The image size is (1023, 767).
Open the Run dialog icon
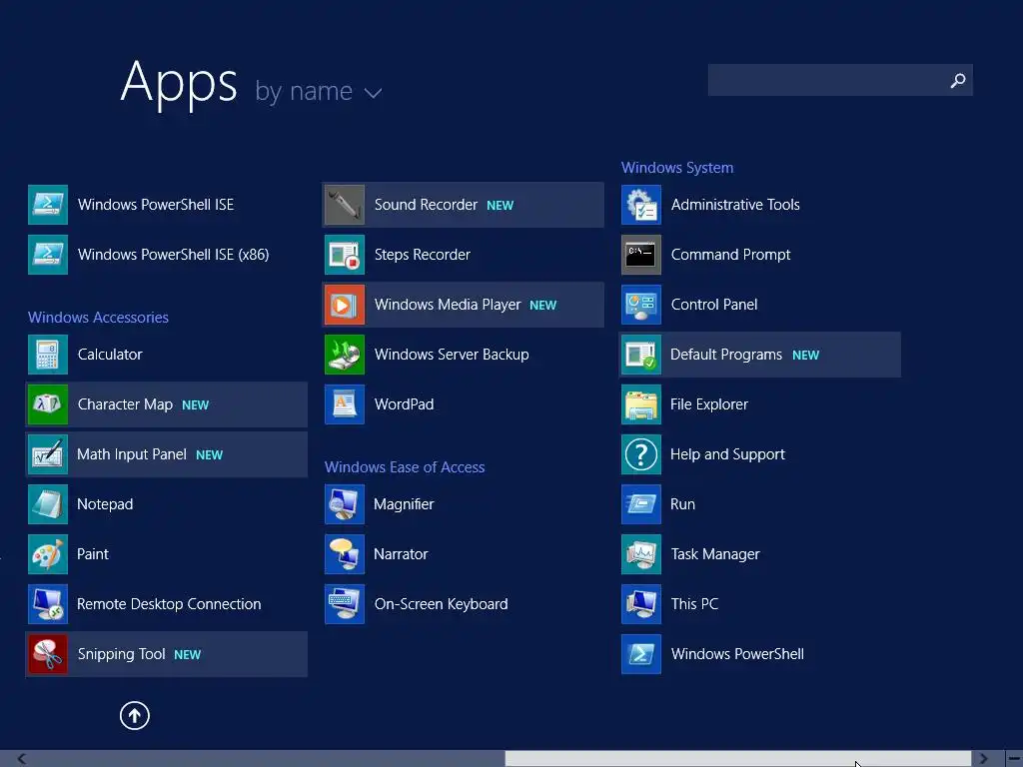[641, 504]
